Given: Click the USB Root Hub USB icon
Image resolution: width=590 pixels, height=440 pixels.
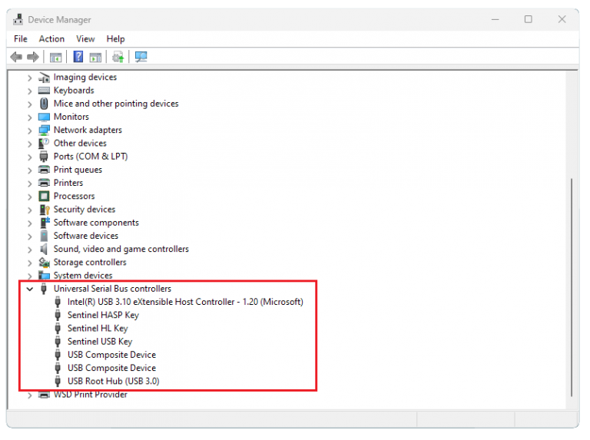Looking at the screenshot, I should [58, 381].
